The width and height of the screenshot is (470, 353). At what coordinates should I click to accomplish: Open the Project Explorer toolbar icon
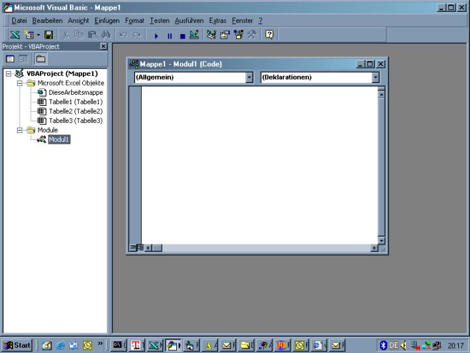211,35
